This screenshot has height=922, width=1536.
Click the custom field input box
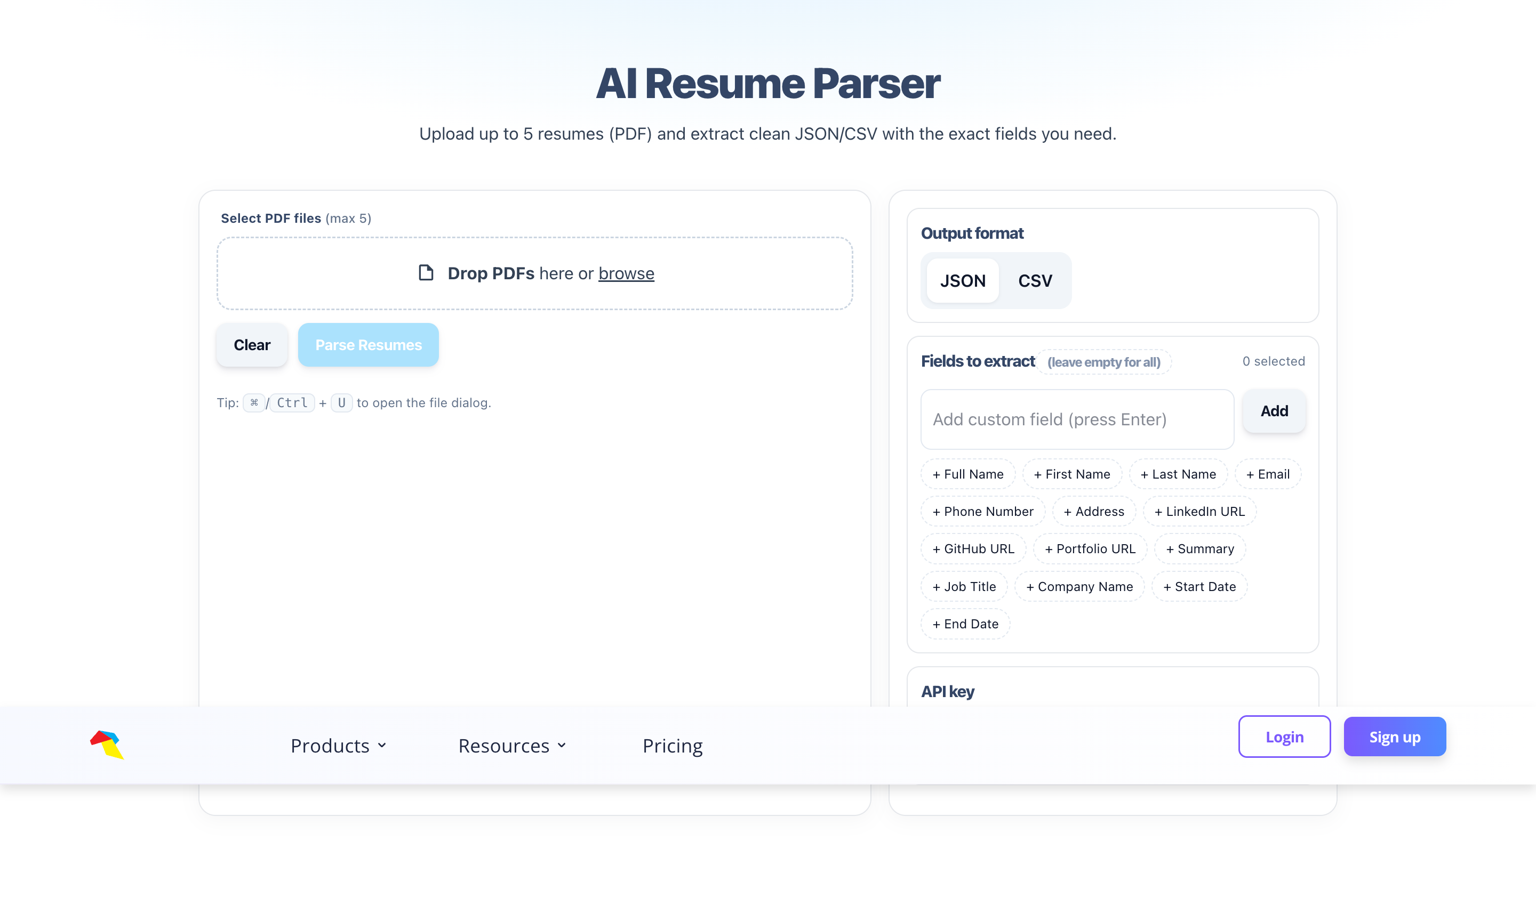(x=1077, y=419)
